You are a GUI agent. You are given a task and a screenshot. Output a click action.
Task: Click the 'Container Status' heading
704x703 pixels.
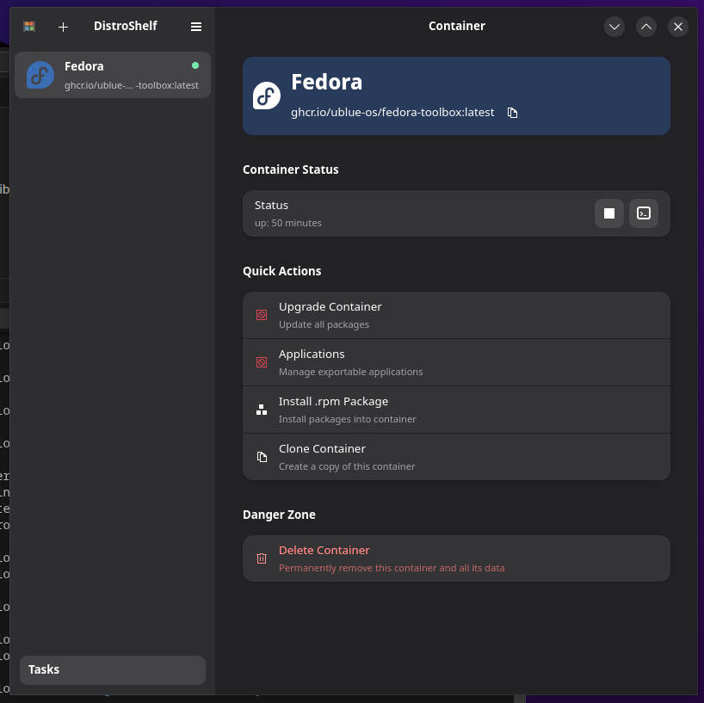[x=291, y=170]
